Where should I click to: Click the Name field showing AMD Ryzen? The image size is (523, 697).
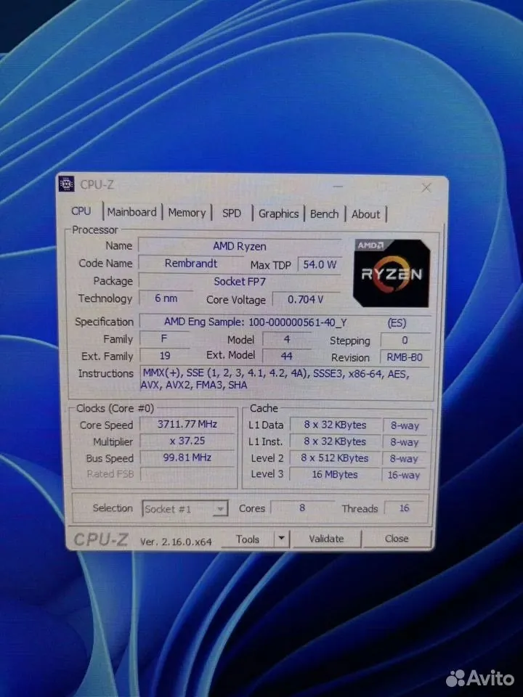tap(239, 246)
